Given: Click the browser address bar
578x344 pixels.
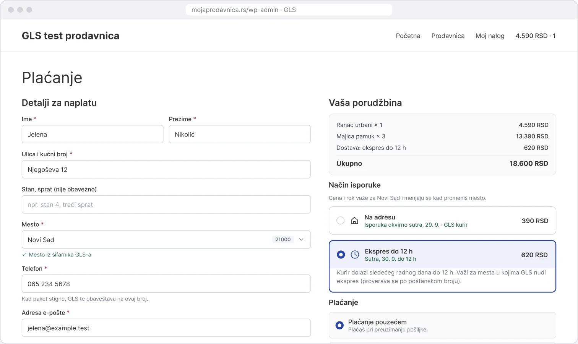Looking at the screenshot, I should pos(289,10).
